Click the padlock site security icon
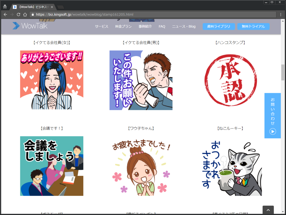 (x=33, y=15)
